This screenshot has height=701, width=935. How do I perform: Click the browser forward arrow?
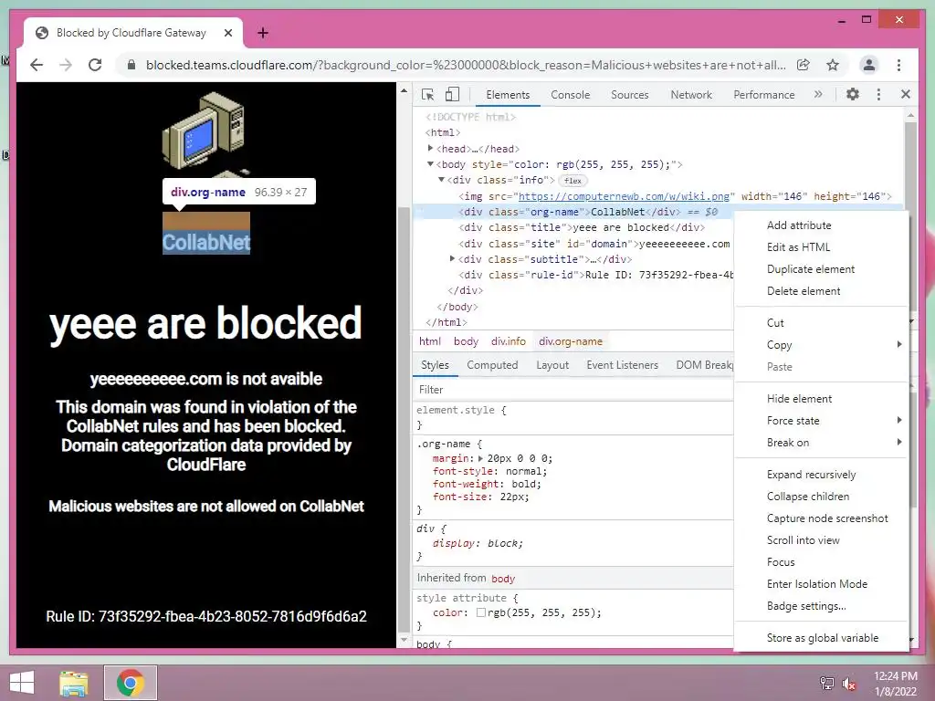click(66, 65)
